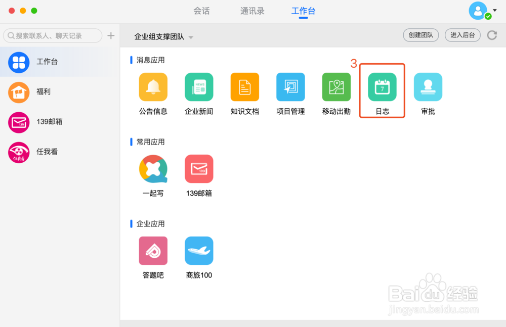The image size is (506, 327).
Task: Click the 进入后台 button
Action: (462, 35)
